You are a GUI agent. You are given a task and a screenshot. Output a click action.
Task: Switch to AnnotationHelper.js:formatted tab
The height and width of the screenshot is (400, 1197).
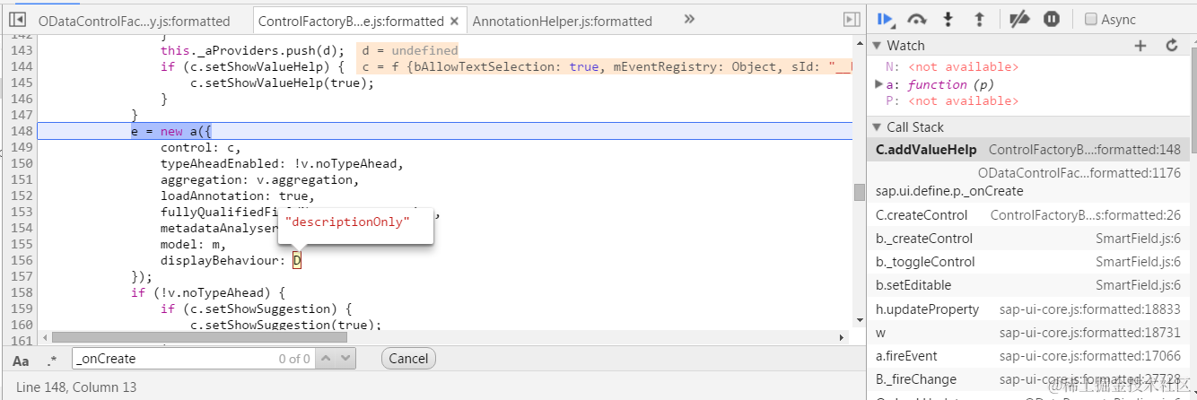click(563, 21)
